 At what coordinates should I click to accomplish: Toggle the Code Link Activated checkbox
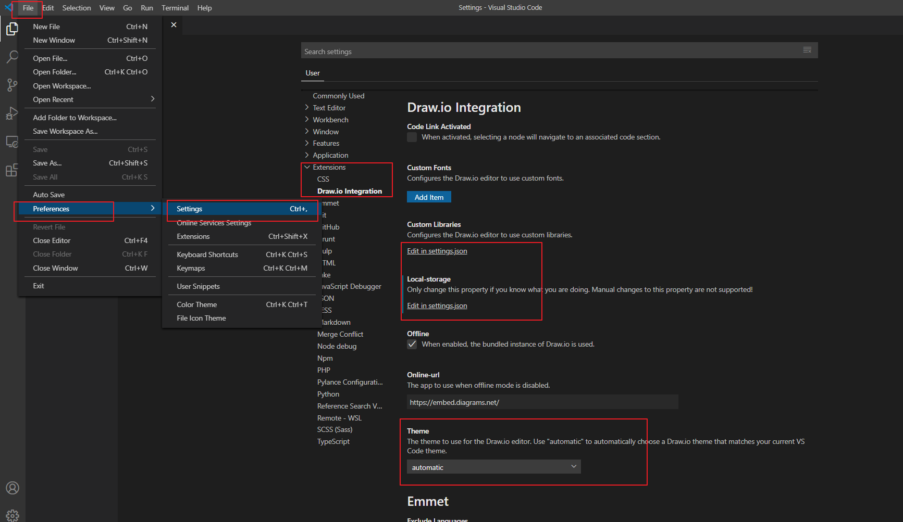coord(412,137)
